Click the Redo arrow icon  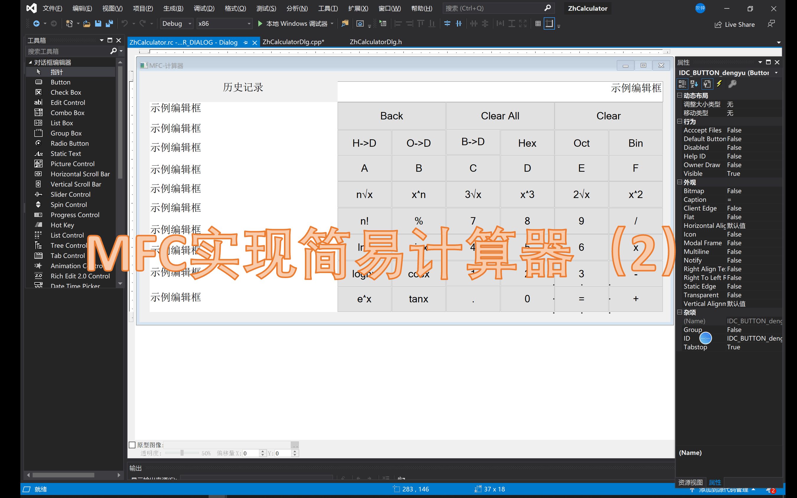(143, 23)
